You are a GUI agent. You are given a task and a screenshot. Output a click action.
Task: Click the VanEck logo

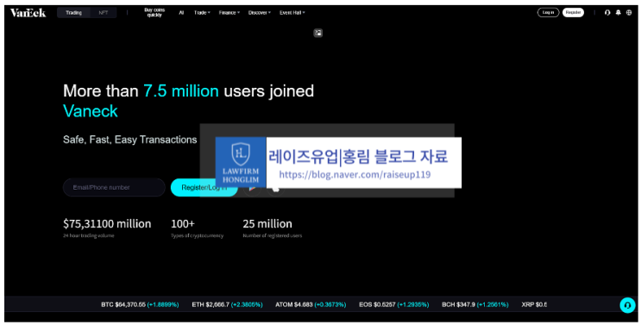coord(28,13)
